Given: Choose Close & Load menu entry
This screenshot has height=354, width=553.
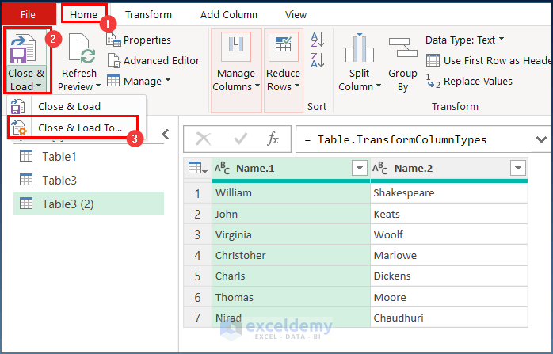Looking at the screenshot, I should click(76, 106).
